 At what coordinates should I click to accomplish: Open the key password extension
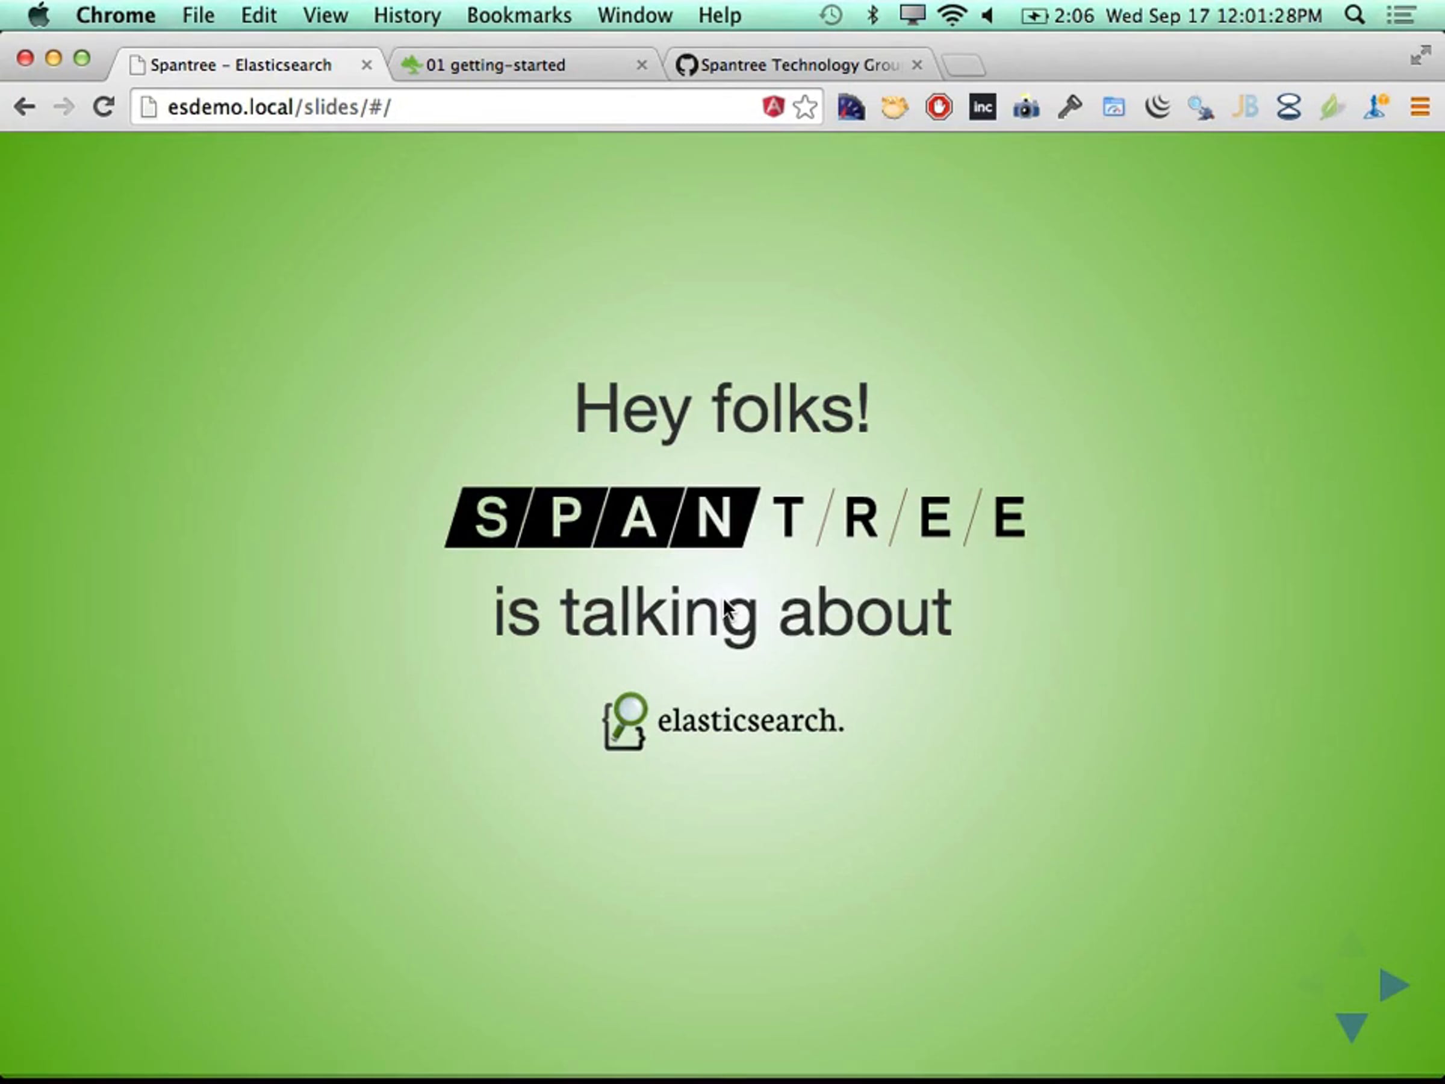pyautogui.click(x=1070, y=107)
